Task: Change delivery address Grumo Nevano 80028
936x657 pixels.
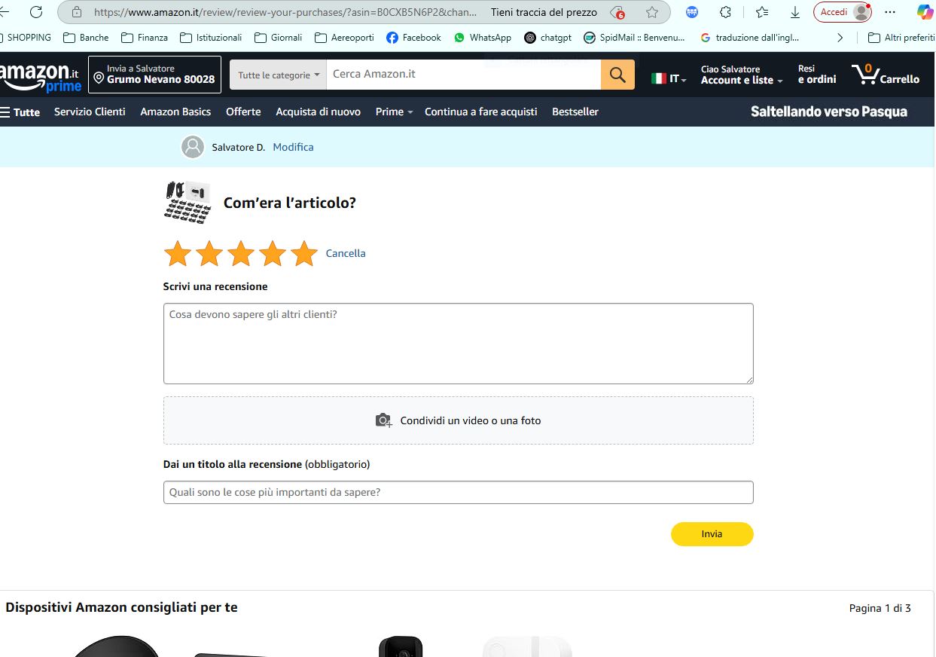Action: click(x=154, y=75)
